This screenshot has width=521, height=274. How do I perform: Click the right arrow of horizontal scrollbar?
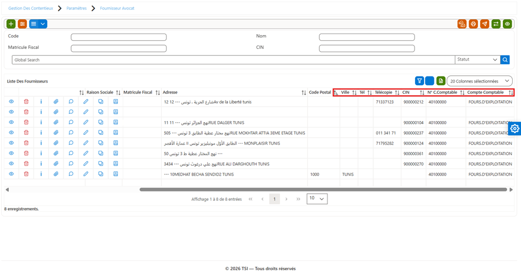pos(511,190)
